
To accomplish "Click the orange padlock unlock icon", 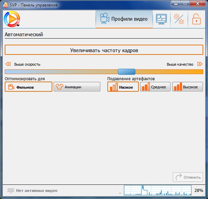I will coord(196,19).
